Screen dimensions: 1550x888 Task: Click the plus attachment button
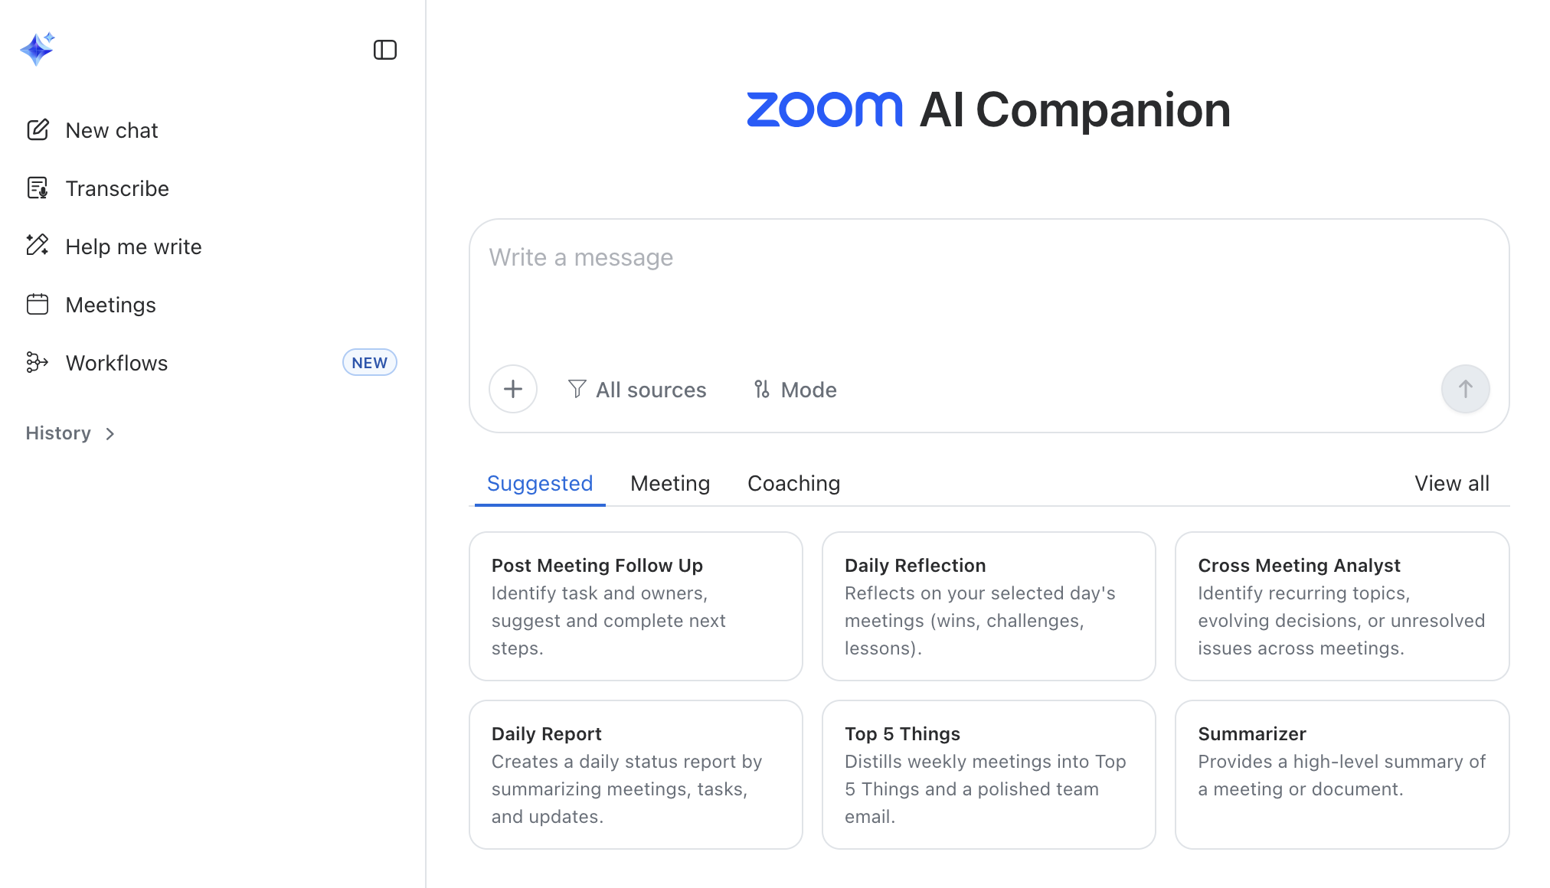(x=512, y=389)
